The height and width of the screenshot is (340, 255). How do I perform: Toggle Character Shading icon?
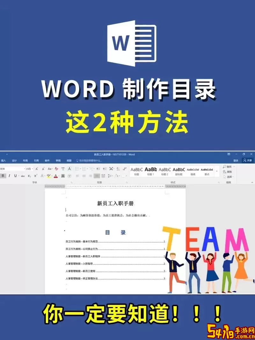click(x=63, y=176)
